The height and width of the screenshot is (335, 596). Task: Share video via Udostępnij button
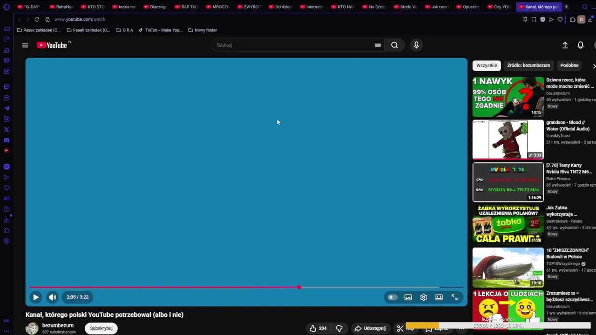coord(370,328)
